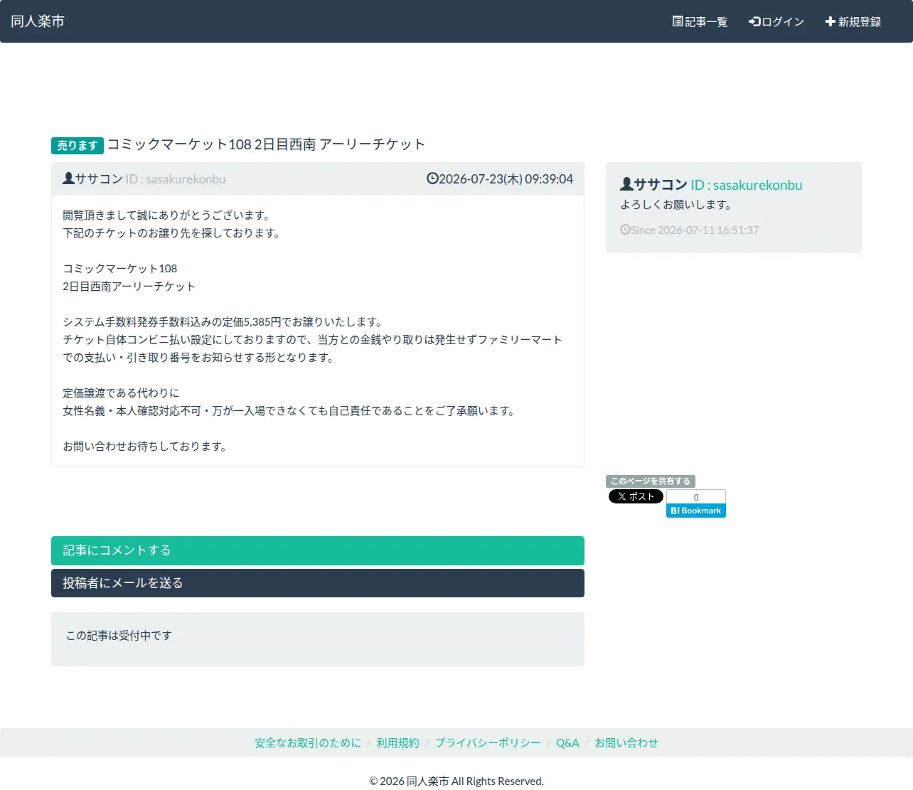This screenshot has width=913, height=790.
Task: Click the 女性名義・本人確認対応不可 warning line
Action: (289, 411)
